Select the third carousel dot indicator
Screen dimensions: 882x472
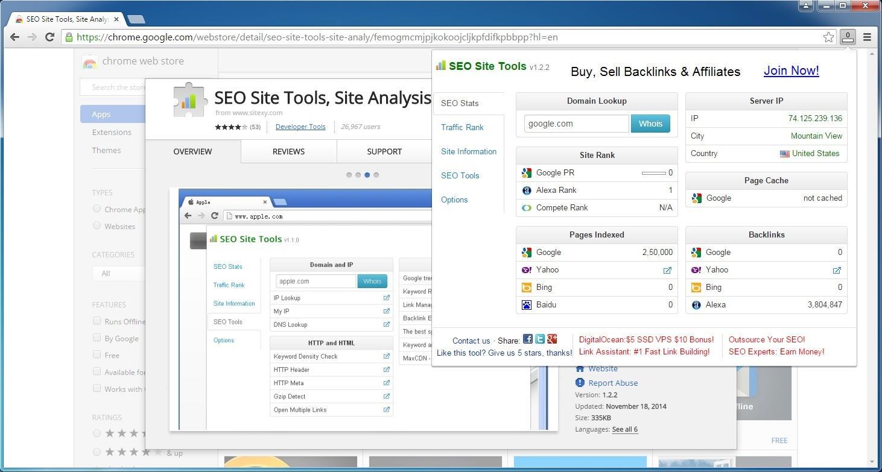click(367, 175)
